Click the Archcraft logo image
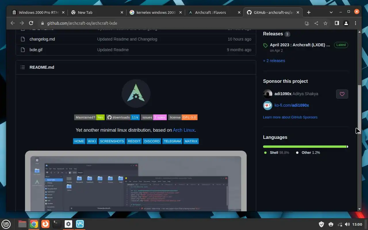Screen dimensions: 368x230 (x=136, y=93)
